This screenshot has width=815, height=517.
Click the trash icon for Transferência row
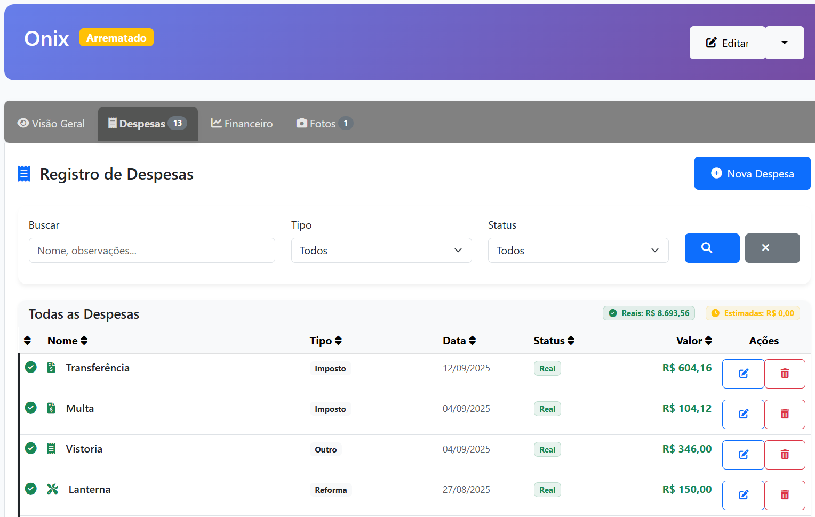785,374
